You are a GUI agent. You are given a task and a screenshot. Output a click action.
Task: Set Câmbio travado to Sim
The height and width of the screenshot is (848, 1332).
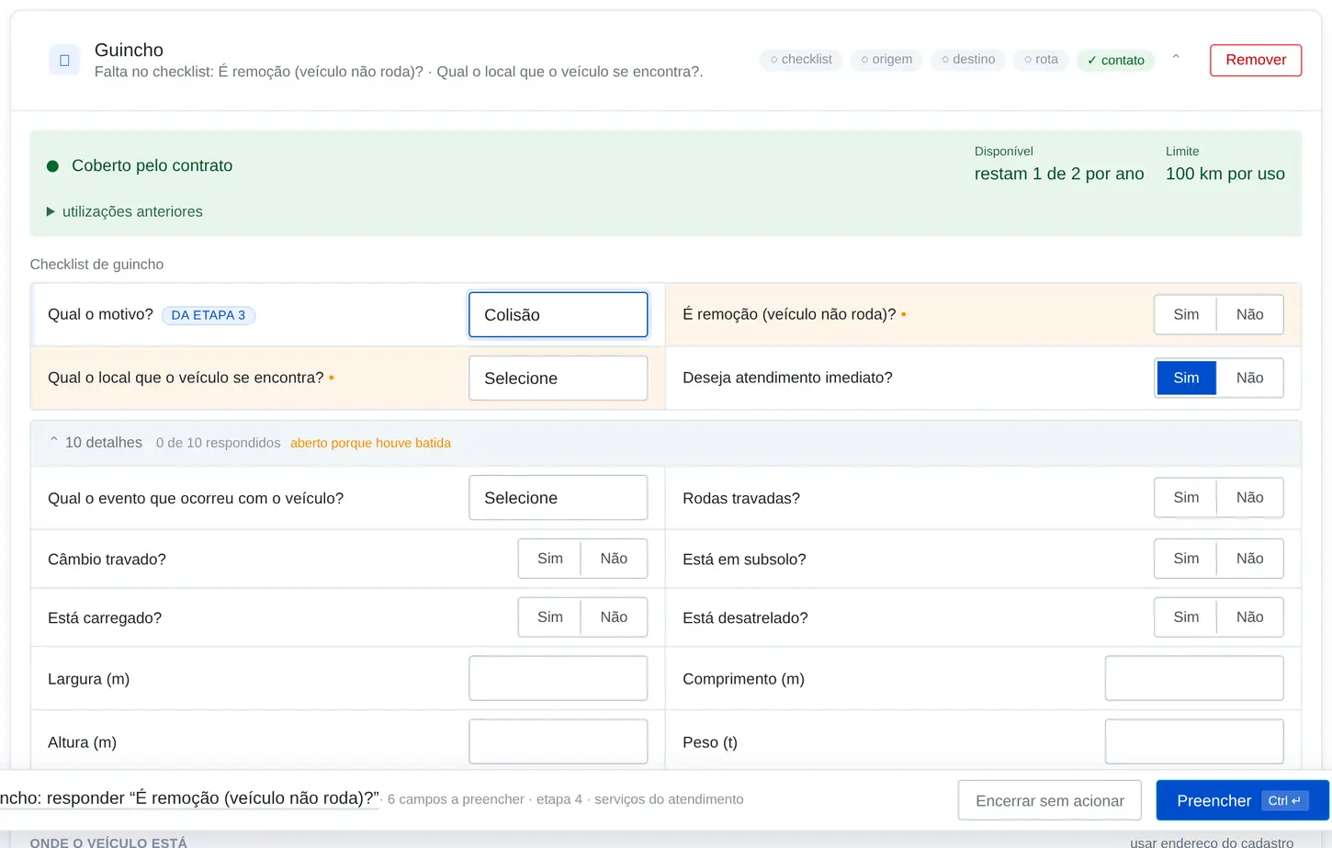(549, 559)
